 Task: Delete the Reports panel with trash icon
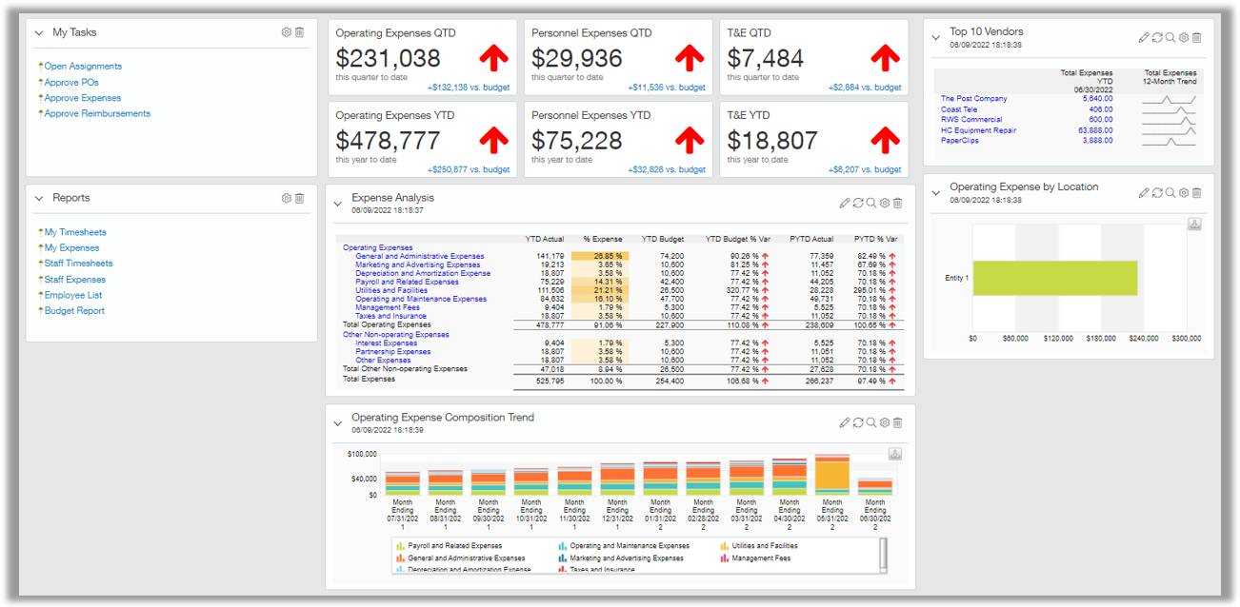(300, 198)
